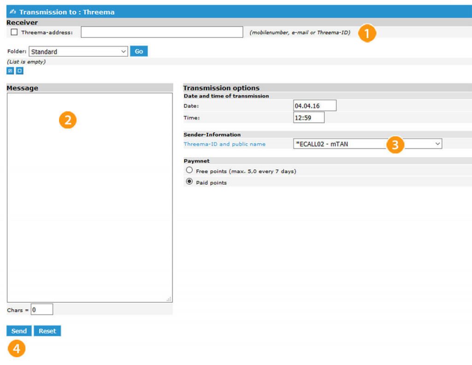472x365 pixels.
Task: Focus the Threema-address input field
Action: pos(162,32)
